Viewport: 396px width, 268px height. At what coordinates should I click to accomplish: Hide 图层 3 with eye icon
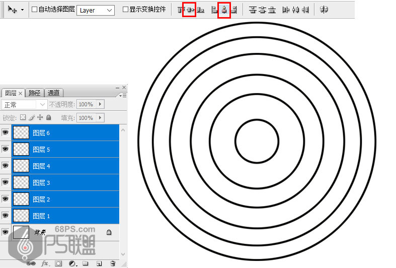6,182
